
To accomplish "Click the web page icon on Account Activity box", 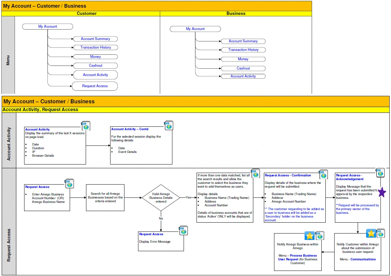I will [86, 126].
